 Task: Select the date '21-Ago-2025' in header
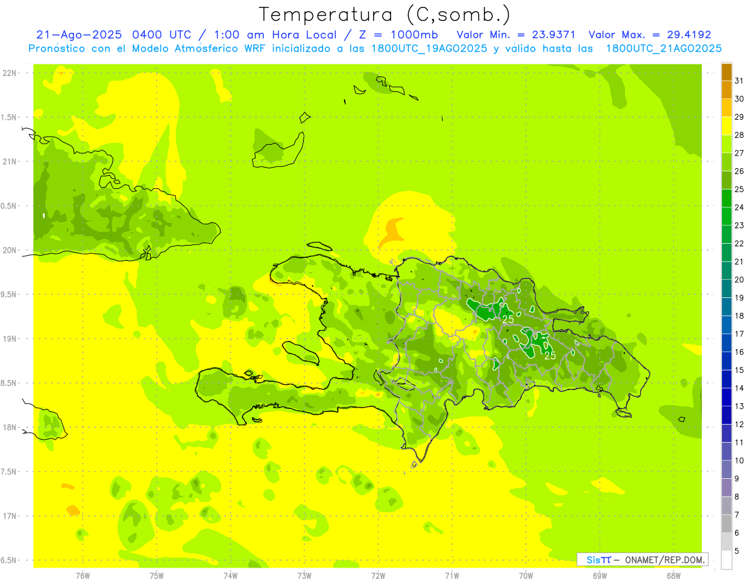click(79, 35)
